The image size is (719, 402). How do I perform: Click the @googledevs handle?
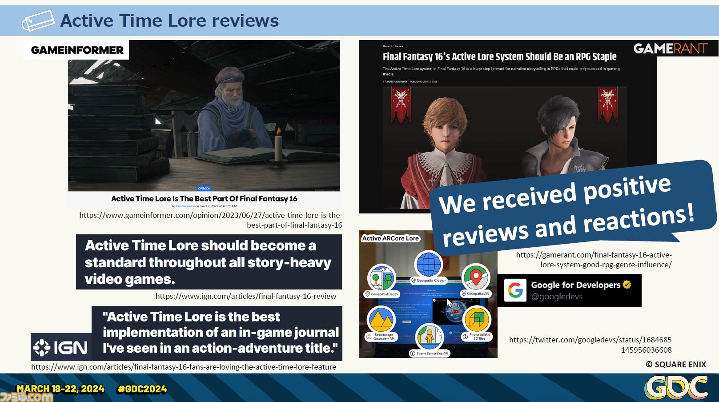pyautogui.click(x=557, y=297)
